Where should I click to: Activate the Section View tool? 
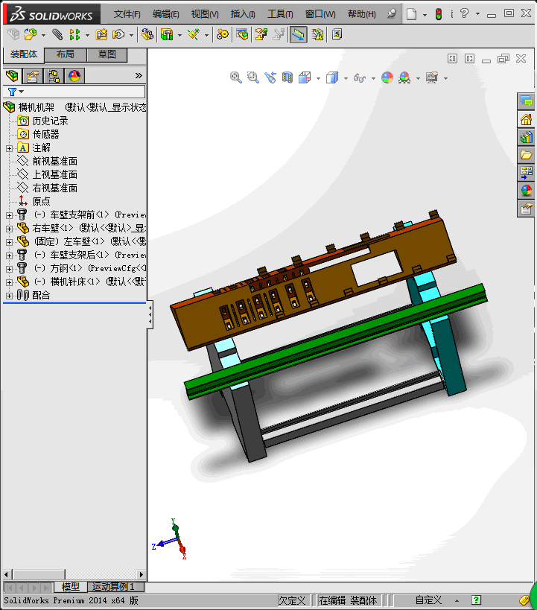pyautogui.click(x=287, y=77)
